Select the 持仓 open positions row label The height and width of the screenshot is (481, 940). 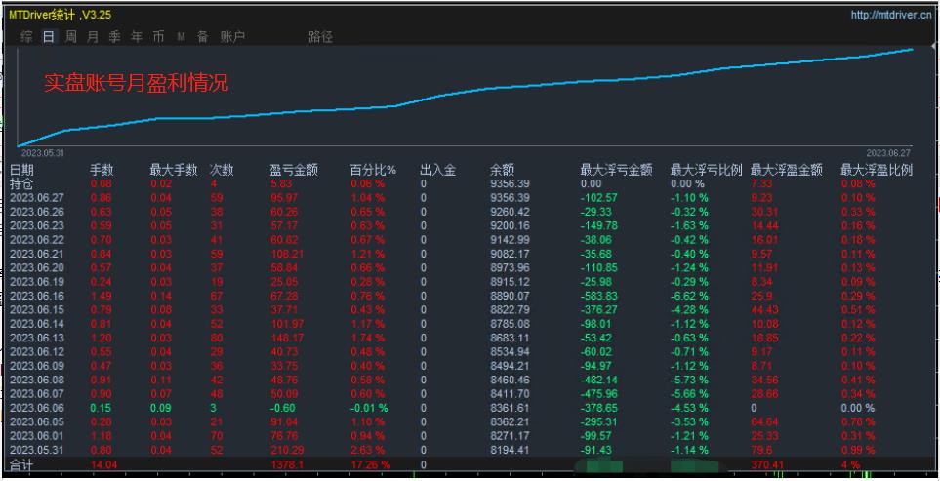(21, 183)
